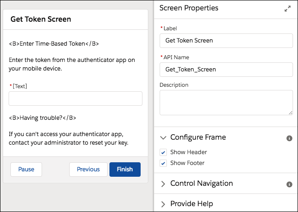Click the empty token input box in preview
The image size is (298, 212).
click(x=76, y=99)
